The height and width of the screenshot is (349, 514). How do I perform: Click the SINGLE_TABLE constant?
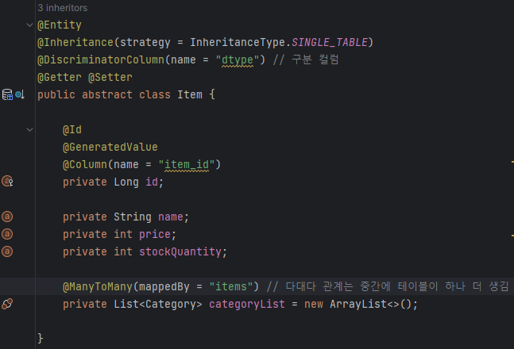[x=330, y=42]
